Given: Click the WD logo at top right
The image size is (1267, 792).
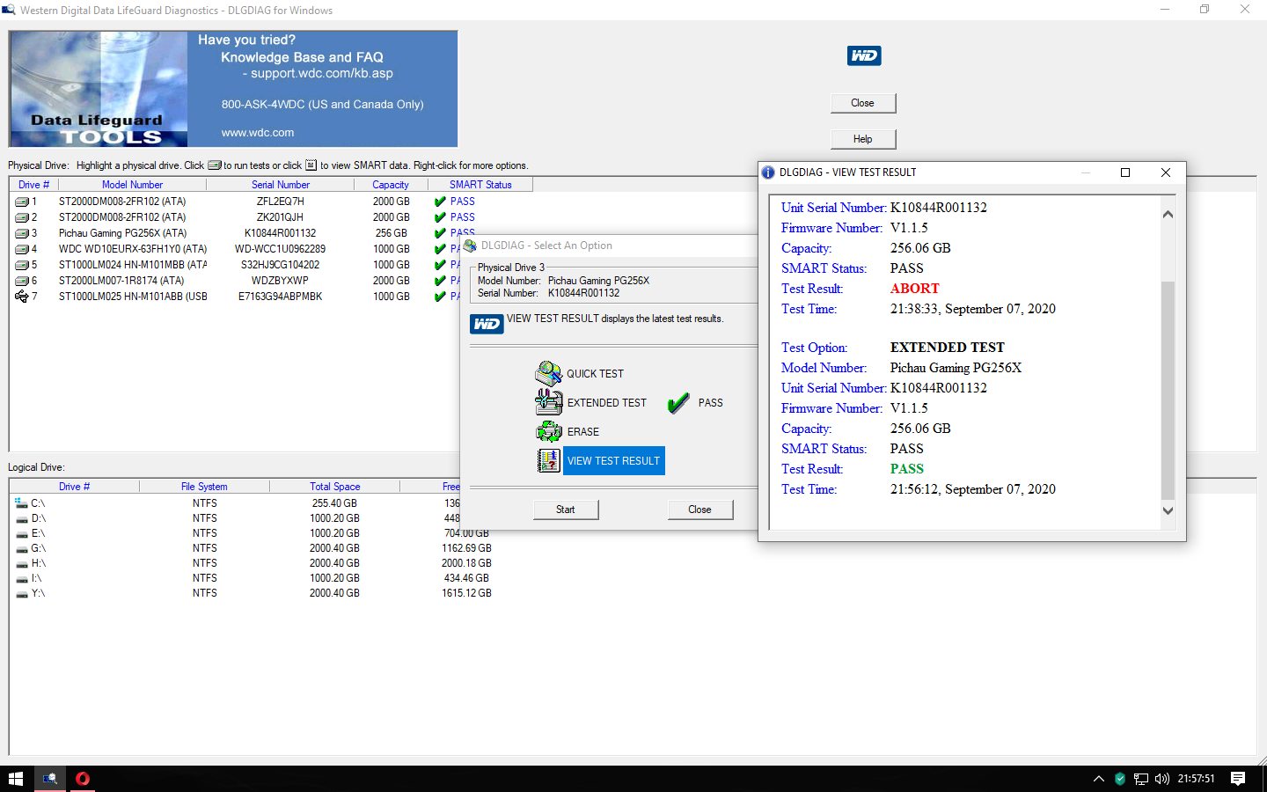Looking at the screenshot, I should pyautogui.click(x=864, y=55).
